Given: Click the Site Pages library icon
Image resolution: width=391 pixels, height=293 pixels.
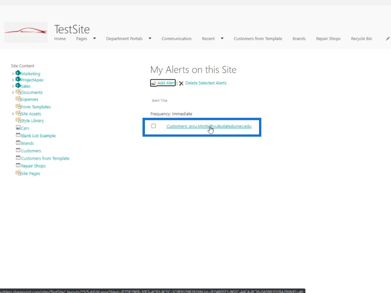Looking at the screenshot, I should tap(18, 173).
